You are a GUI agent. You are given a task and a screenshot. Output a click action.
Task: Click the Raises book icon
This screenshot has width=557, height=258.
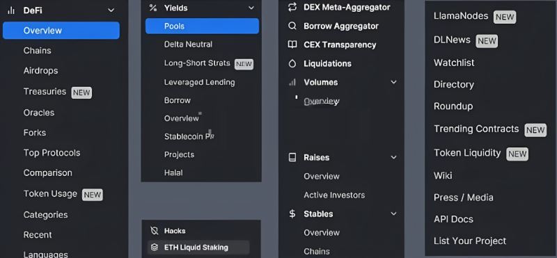[x=292, y=157]
